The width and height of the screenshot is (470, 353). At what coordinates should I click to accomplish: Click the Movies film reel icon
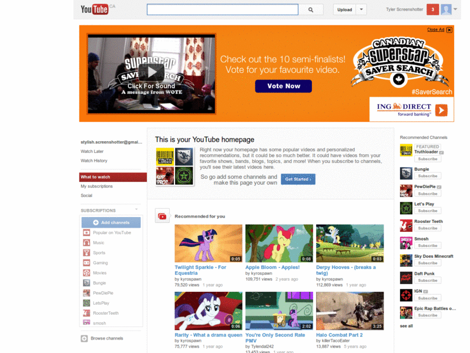(86, 273)
